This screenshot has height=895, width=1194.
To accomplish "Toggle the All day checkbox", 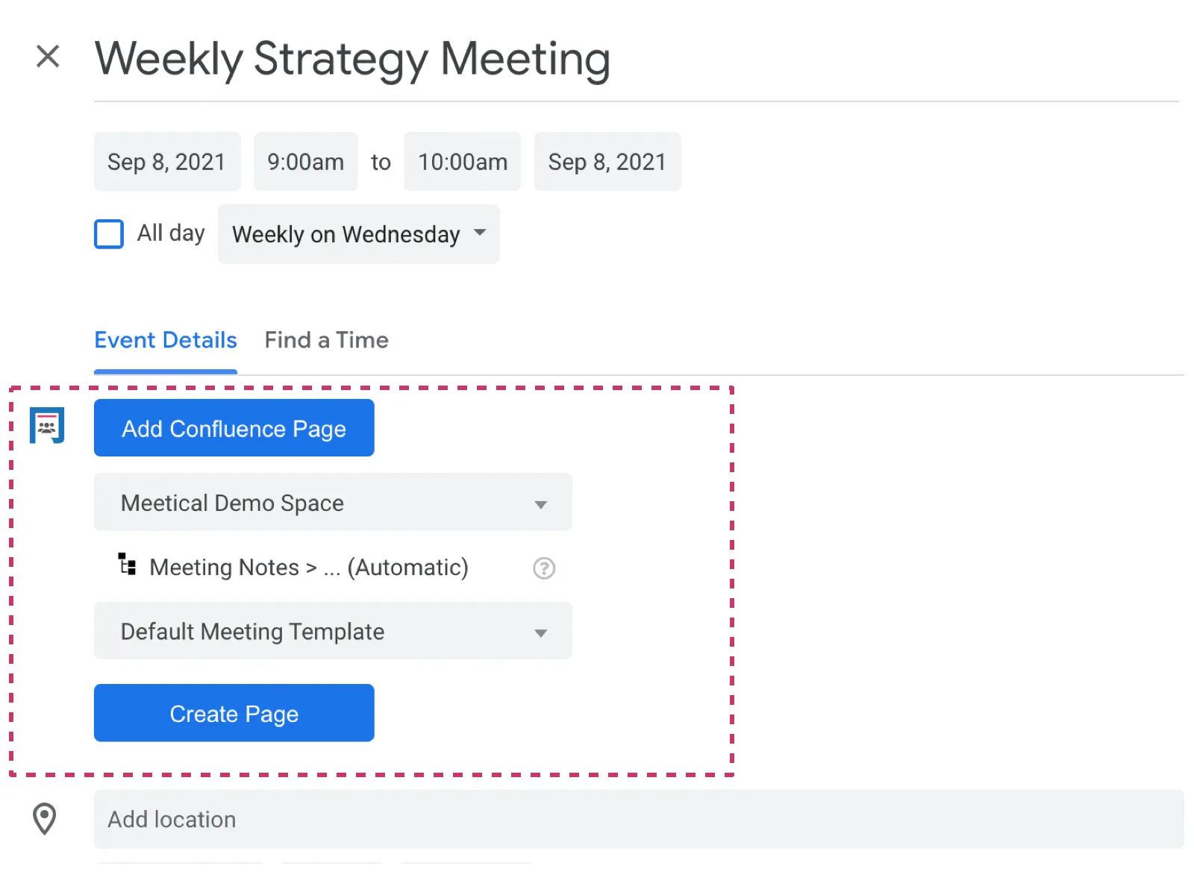I will [109, 233].
